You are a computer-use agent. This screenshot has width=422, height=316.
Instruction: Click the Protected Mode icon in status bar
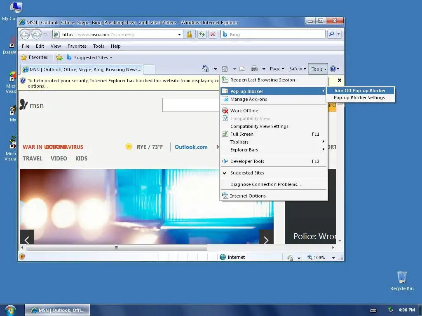(x=290, y=258)
